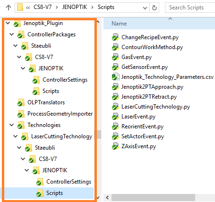Collapse CS8-V7 under ControllerPackages branch
This screenshot has height=202, width=215.
point(19,57)
